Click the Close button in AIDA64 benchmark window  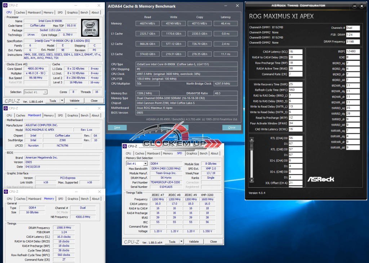click(x=231, y=128)
